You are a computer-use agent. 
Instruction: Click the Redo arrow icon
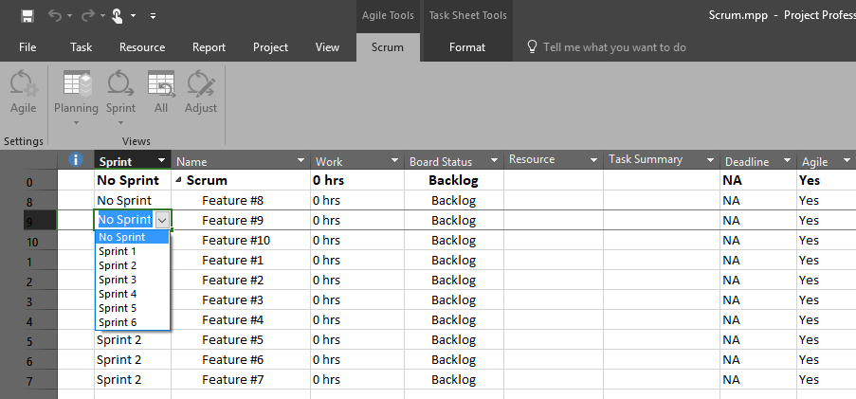pyautogui.click(x=87, y=15)
